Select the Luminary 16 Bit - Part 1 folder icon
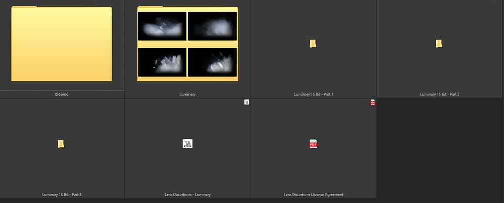Screen dimensions: 504x203 [313, 44]
